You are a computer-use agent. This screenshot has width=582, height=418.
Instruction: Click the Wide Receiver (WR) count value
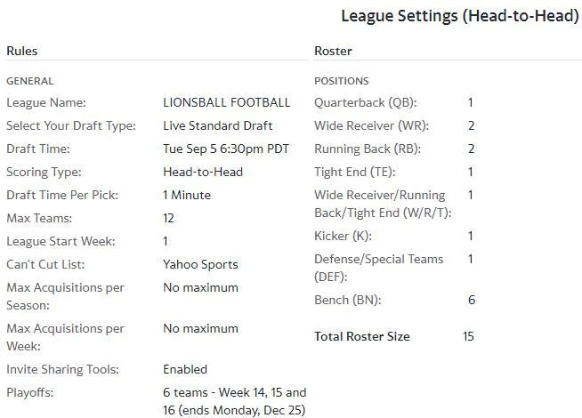(471, 125)
